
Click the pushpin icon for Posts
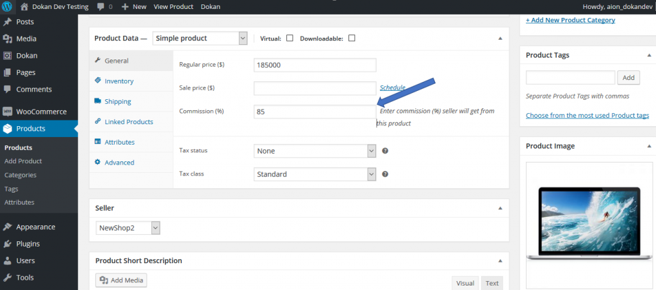(x=7, y=22)
